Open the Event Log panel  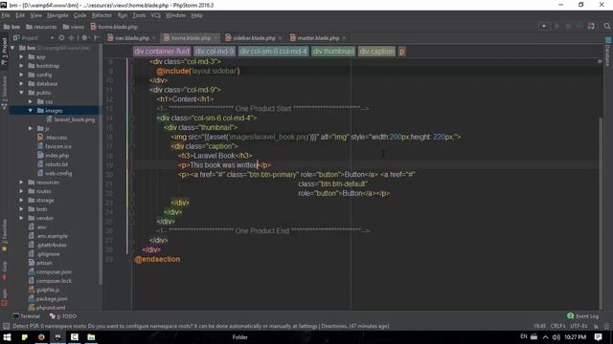(583, 316)
